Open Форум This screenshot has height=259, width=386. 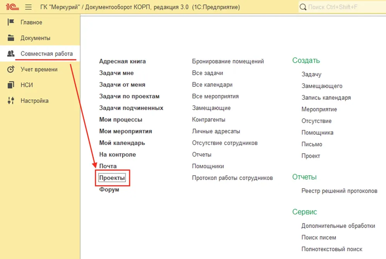[109, 190]
